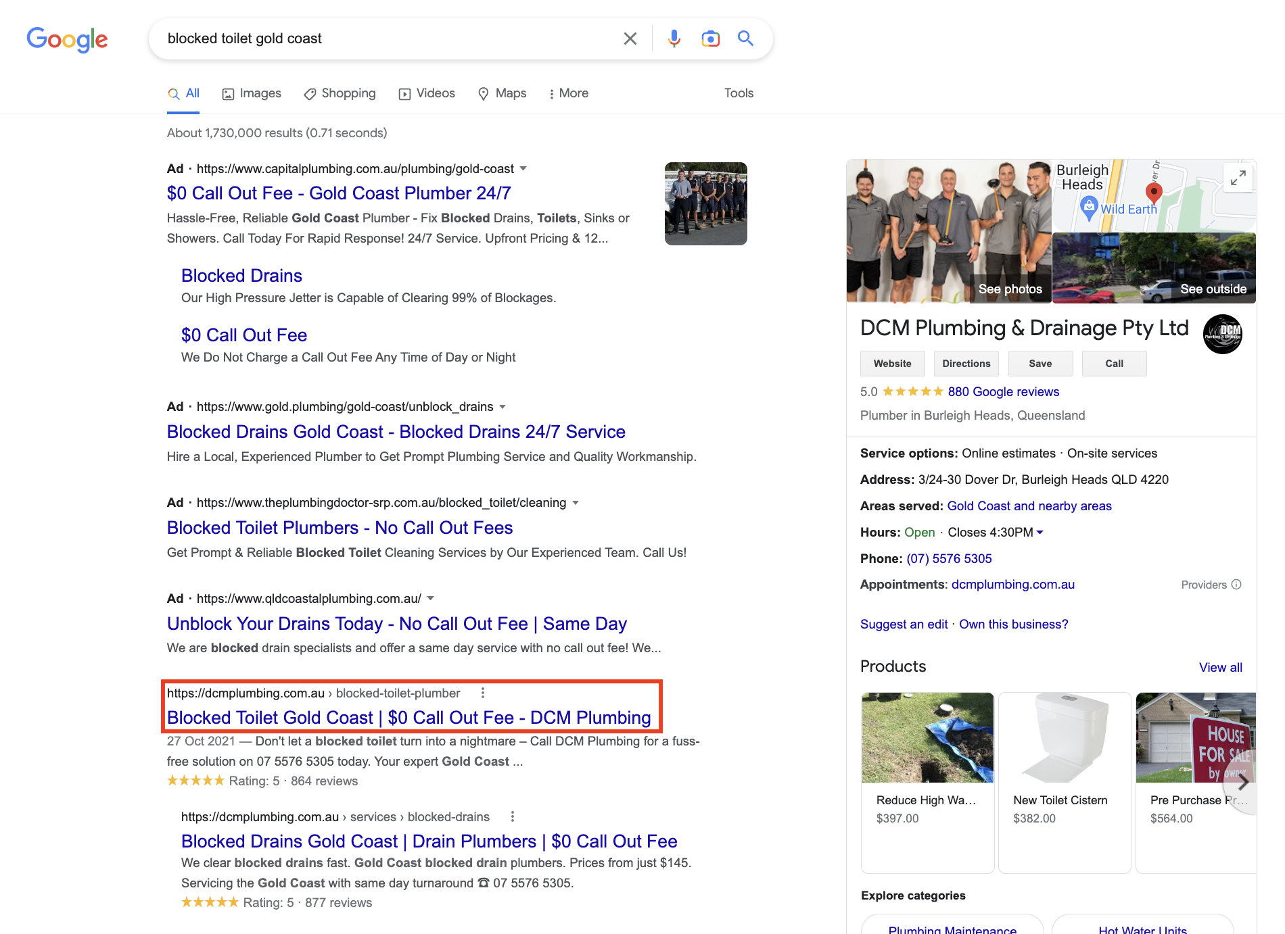
Task: Expand the gold.plumbing ad URL dropdown arrow
Action: pos(503,407)
